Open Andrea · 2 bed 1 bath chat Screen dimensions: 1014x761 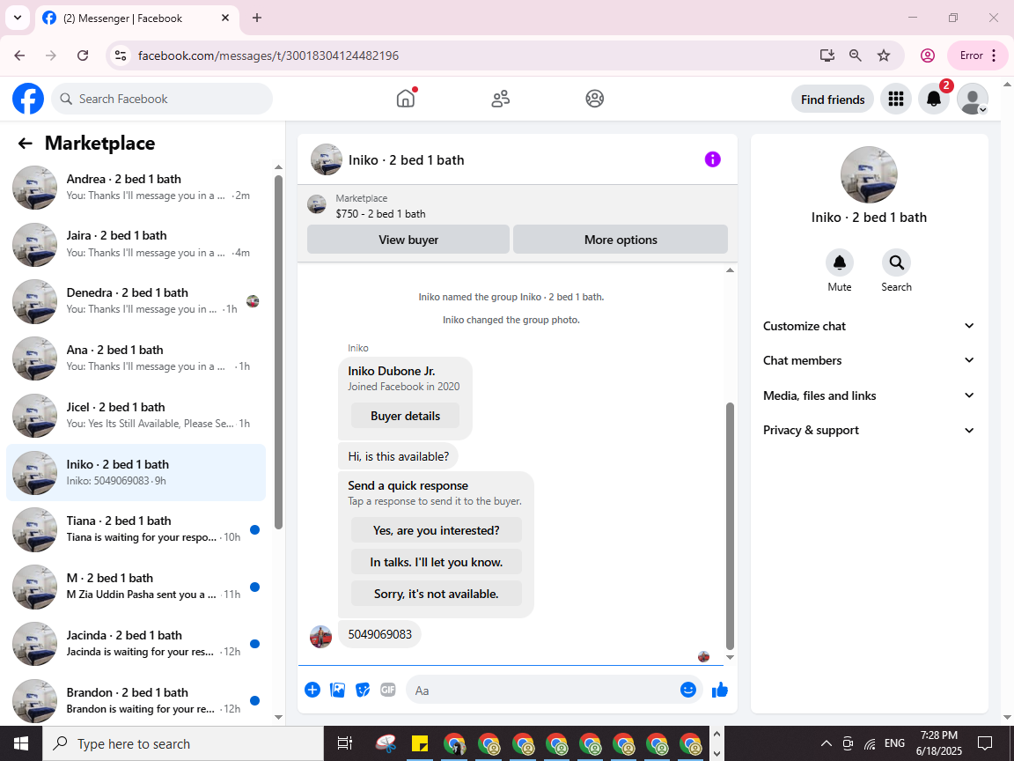tap(136, 187)
